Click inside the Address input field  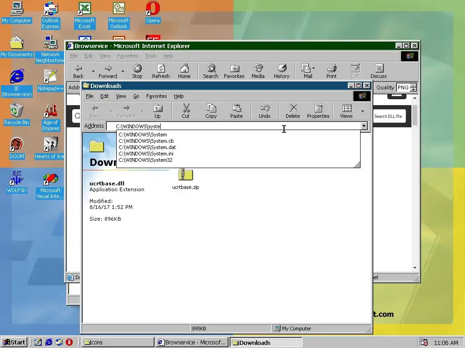[233, 126]
